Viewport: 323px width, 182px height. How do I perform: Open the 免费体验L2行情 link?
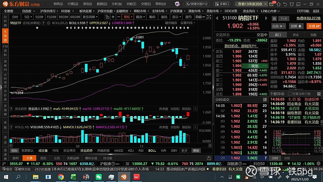tap(308, 18)
